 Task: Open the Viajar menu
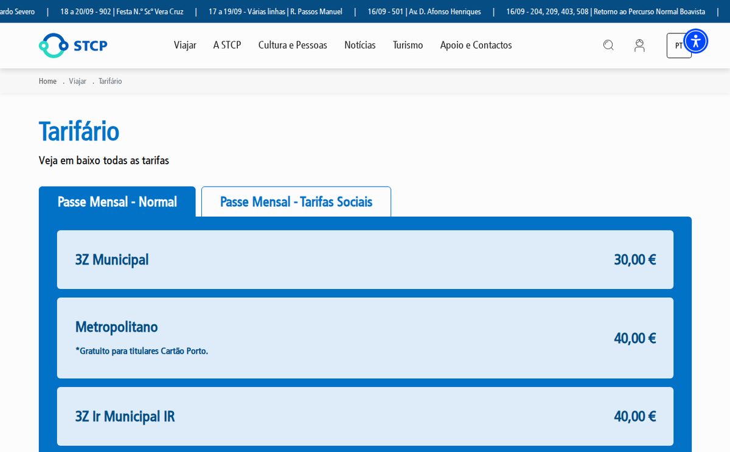click(x=185, y=45)
